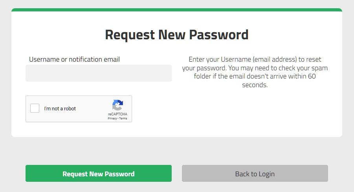Click the word "seconds." in the instructions
This screenshot has width=354, height=192.
point(255,85)
